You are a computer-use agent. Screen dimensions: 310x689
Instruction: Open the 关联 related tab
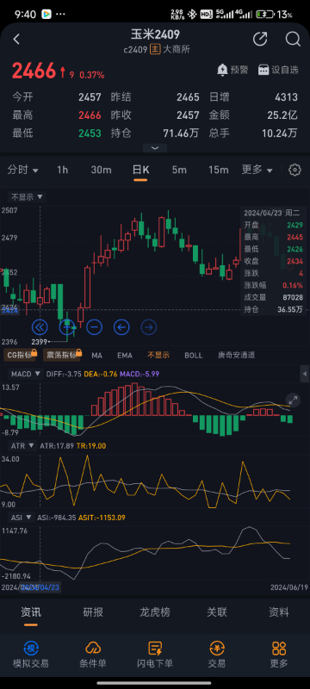tap(217, 611)
